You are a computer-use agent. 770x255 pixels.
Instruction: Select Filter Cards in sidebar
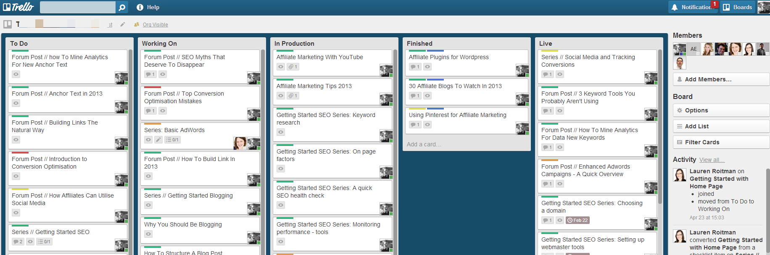point(720,142)
